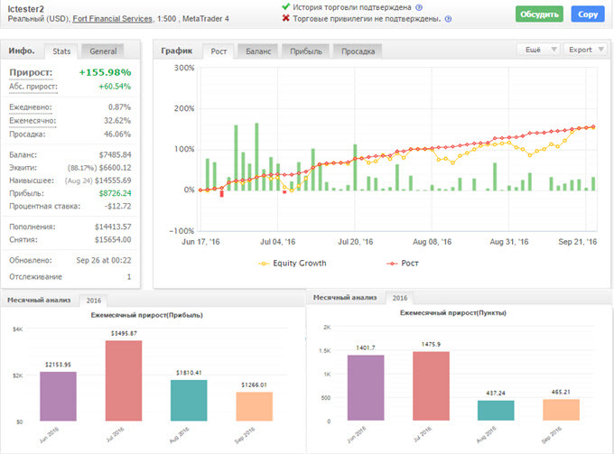
Task: Open the Ещё dropdown menu
Action: pos(539,50)
